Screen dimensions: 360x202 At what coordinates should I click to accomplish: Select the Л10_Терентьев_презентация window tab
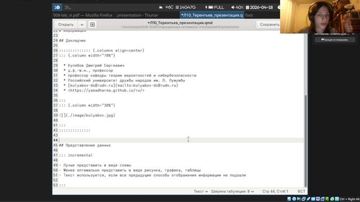point(212,15)
